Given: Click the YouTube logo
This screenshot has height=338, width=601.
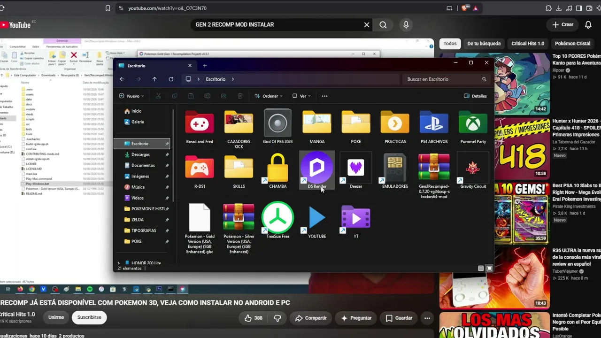Looking at the screenshot, I should coord(16,25).
